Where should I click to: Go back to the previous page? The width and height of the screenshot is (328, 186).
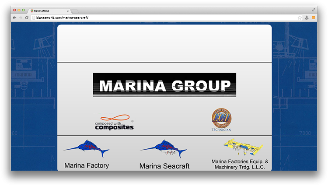pos(14,18)
